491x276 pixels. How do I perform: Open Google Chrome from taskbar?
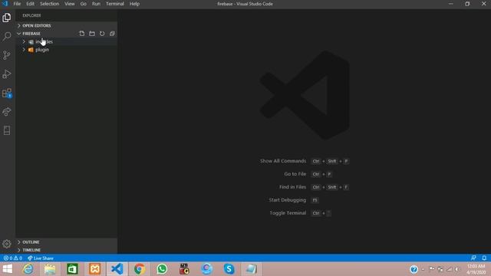point(140,269)
